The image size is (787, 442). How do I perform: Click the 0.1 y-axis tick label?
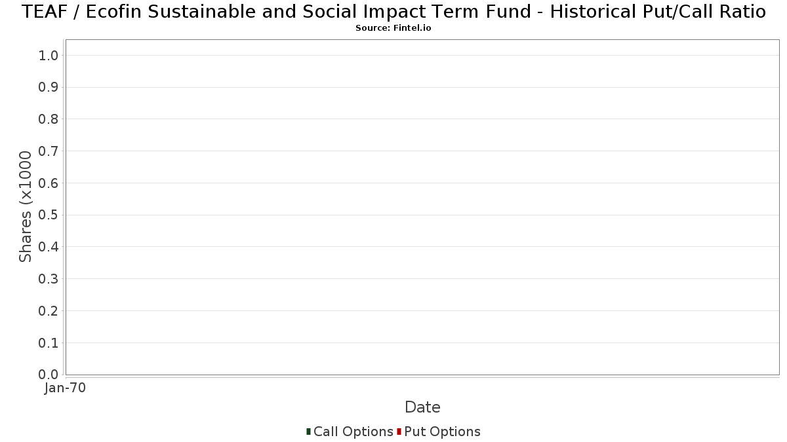click(x=49, y=343)
